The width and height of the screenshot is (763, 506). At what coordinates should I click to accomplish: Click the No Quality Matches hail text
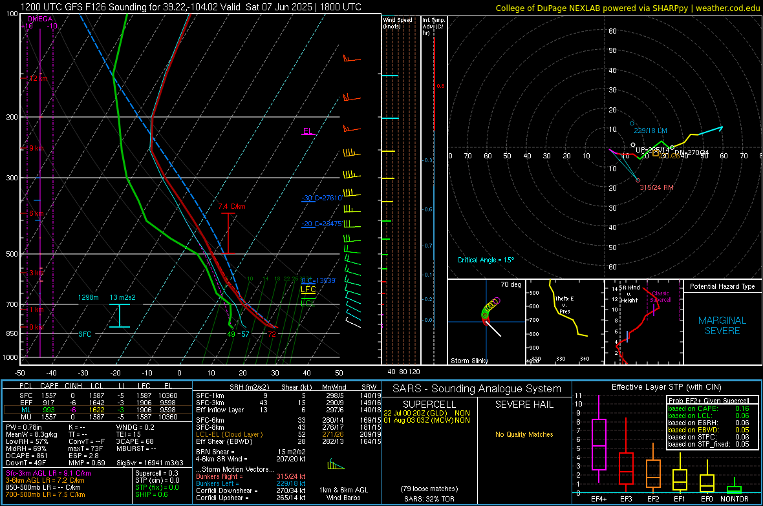pyautogui.click(x=524, y=434)
